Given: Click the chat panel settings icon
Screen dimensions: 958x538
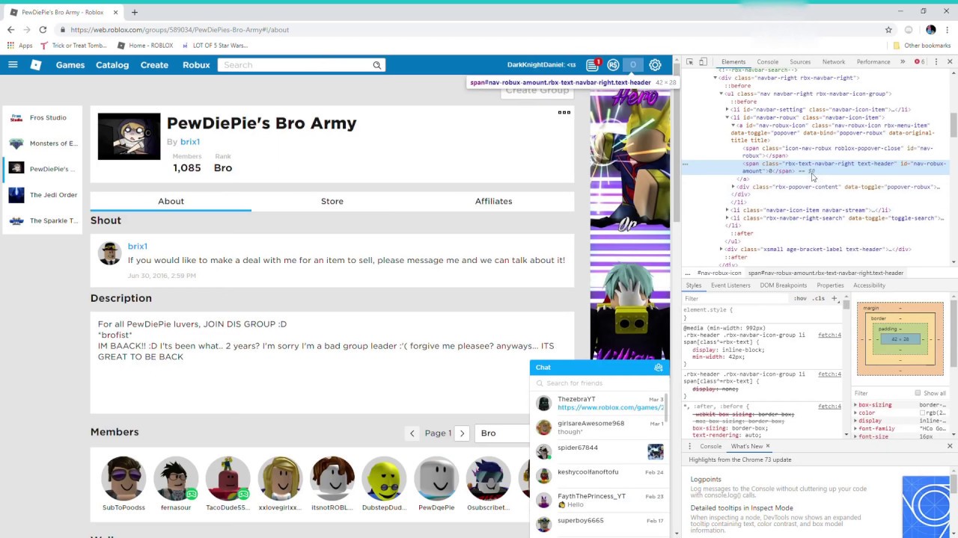Looking at the screenshot, I should click(659, 368).
